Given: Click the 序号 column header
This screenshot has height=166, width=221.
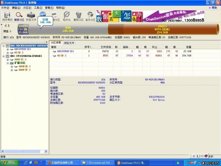Looking at the screenshot, I should pyautogui.click(x=90, y=47).
